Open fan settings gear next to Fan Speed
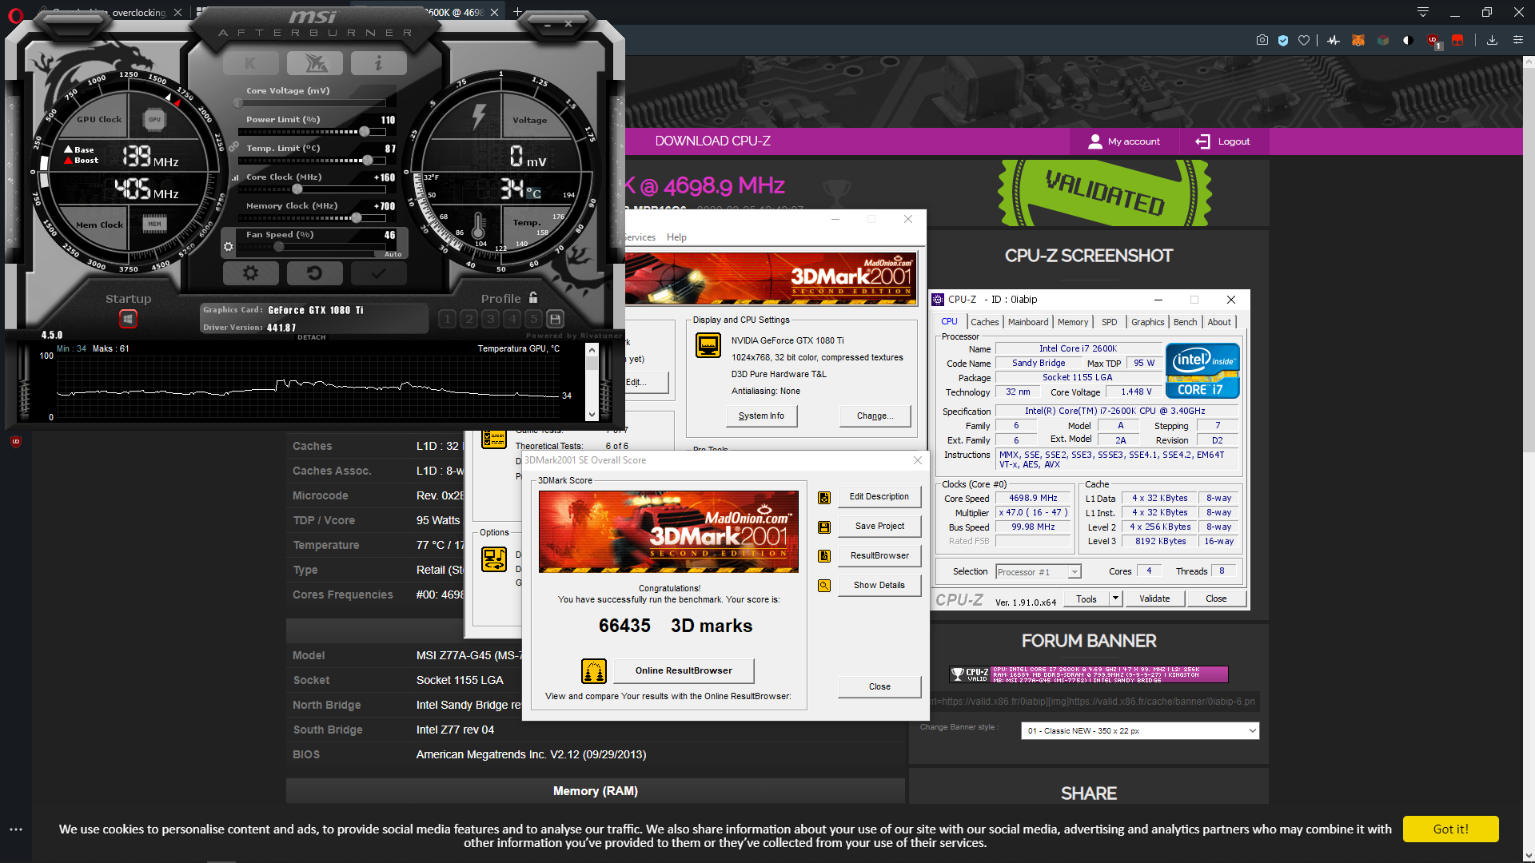The image size is (1535, 863). 229,247
